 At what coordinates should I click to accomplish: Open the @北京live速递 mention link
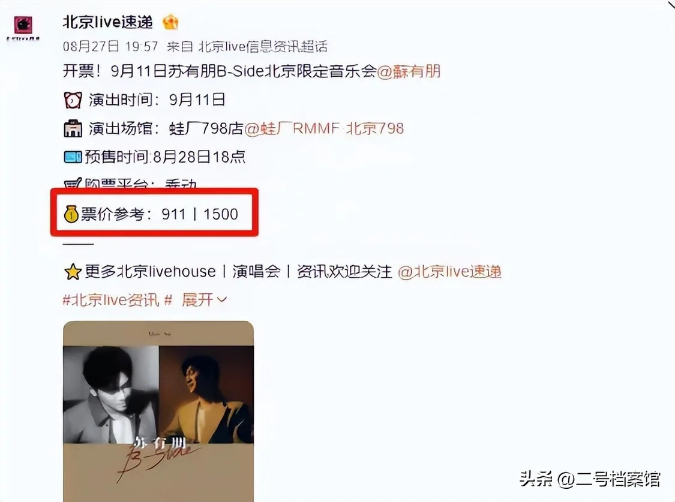coord(449,272)
